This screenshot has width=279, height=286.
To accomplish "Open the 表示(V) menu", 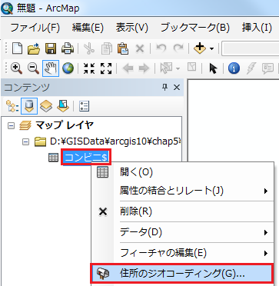I will 132,28.
